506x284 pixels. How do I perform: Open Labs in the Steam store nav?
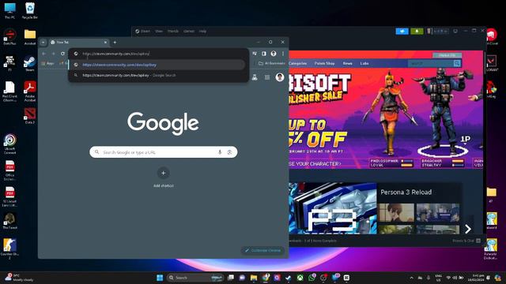click(364, 63)
